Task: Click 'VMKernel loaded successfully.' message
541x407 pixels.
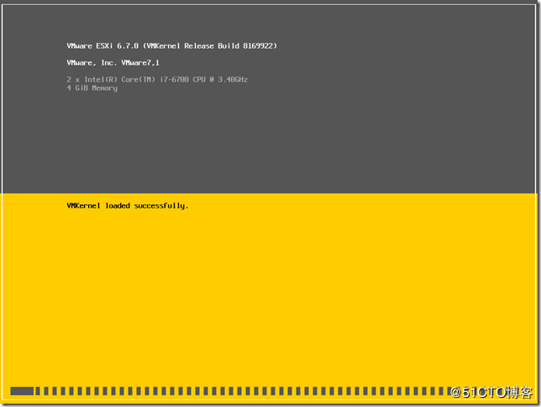Action: [128, 206]
